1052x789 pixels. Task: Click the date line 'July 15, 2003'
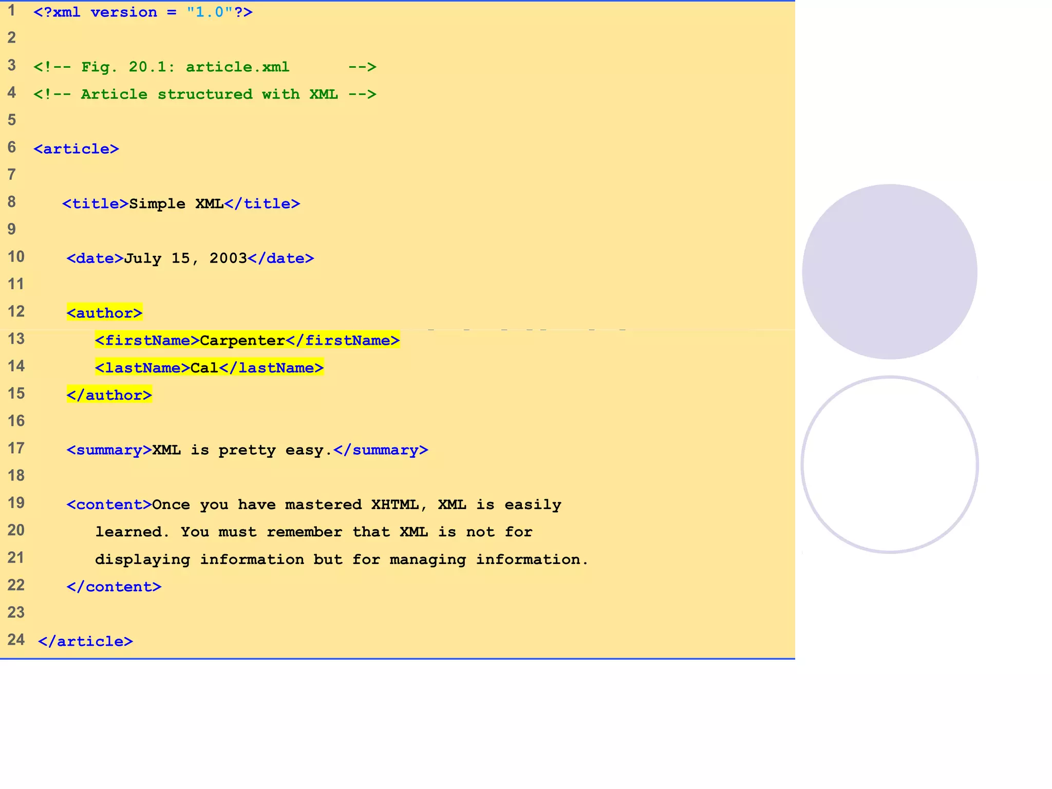(x=190, y=258)
